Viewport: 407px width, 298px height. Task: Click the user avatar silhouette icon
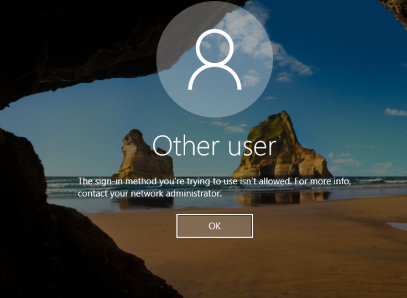point(215,59)
